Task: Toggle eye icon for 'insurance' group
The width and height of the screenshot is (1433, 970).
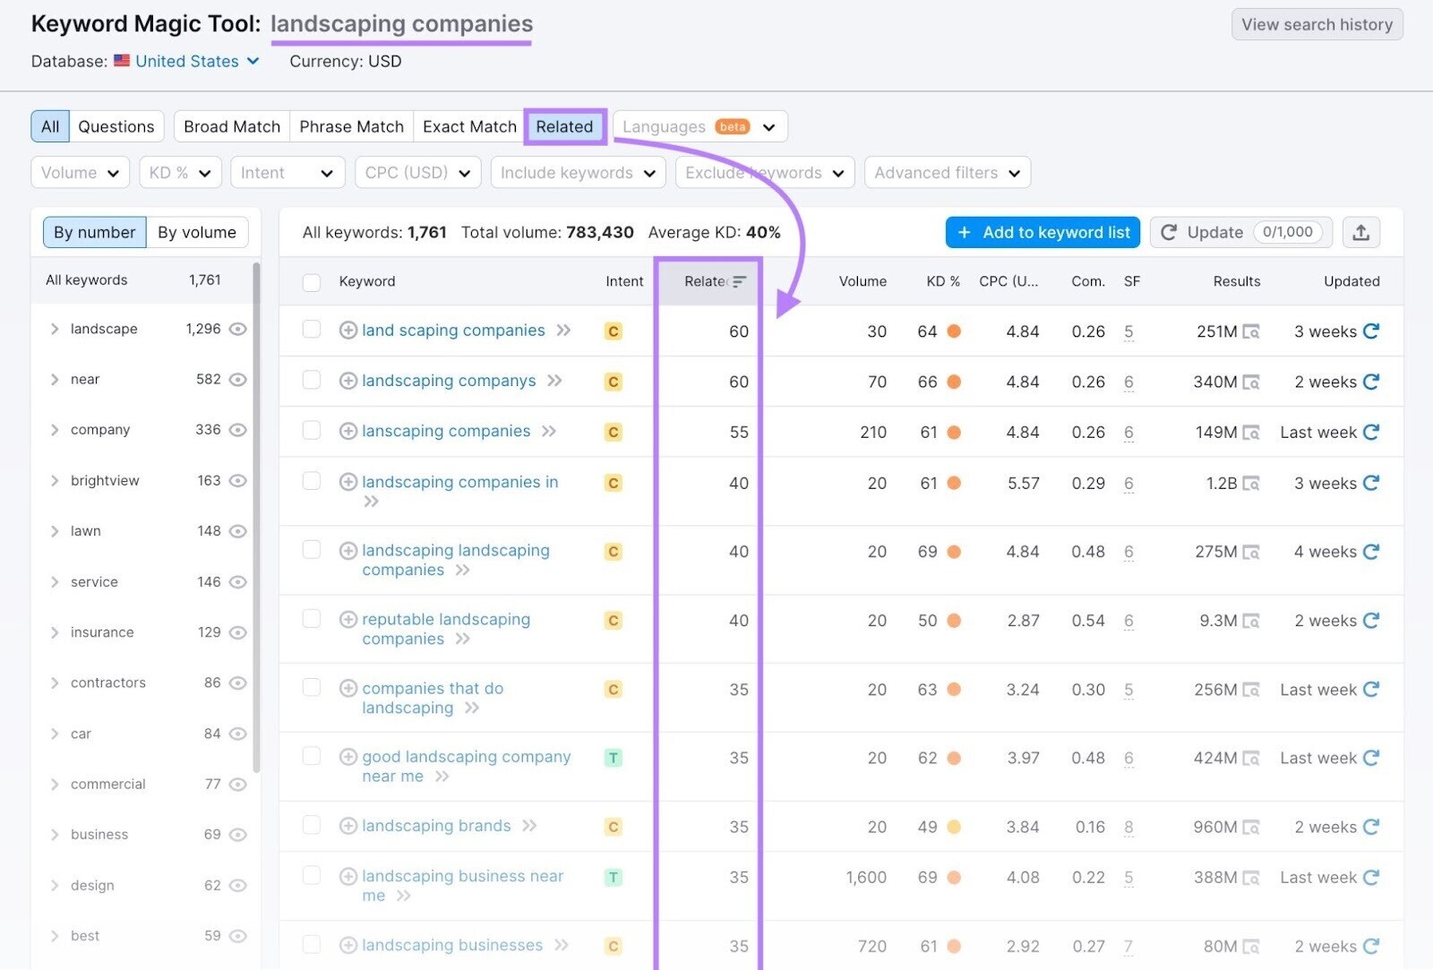Action: 237,632
